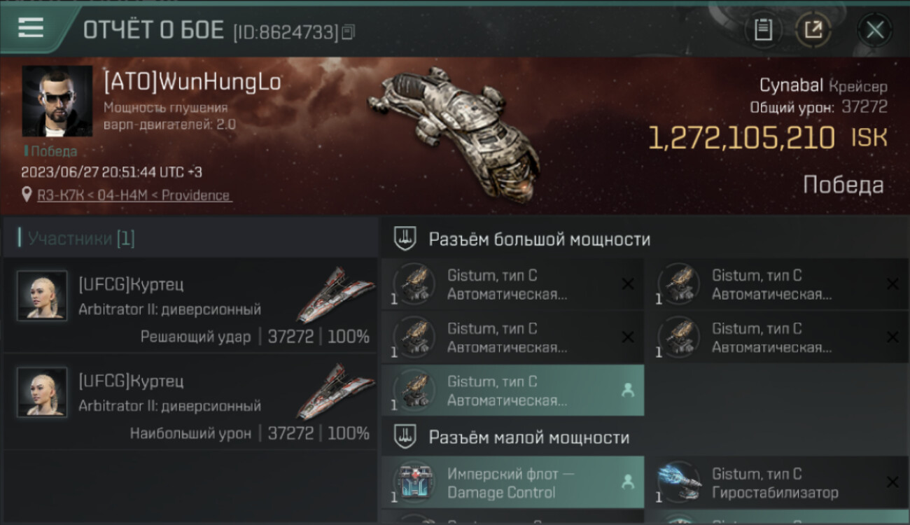Open Куртец's portrait in the Решающий удар row
Image resolution: width=910 pixels, height=525 pixels.
click(42, 296)
